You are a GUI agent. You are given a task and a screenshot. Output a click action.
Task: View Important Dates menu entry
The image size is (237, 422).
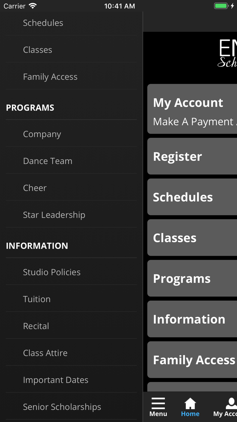point(56,380)
